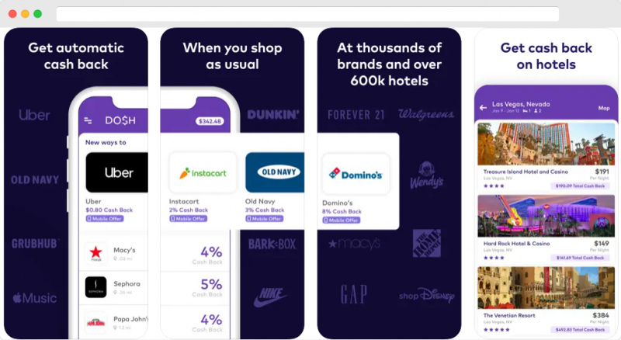Screen dimensions: 621x340
Task: Click the Mobile Offer badge under Uber
Action: (x=105, y=219)
